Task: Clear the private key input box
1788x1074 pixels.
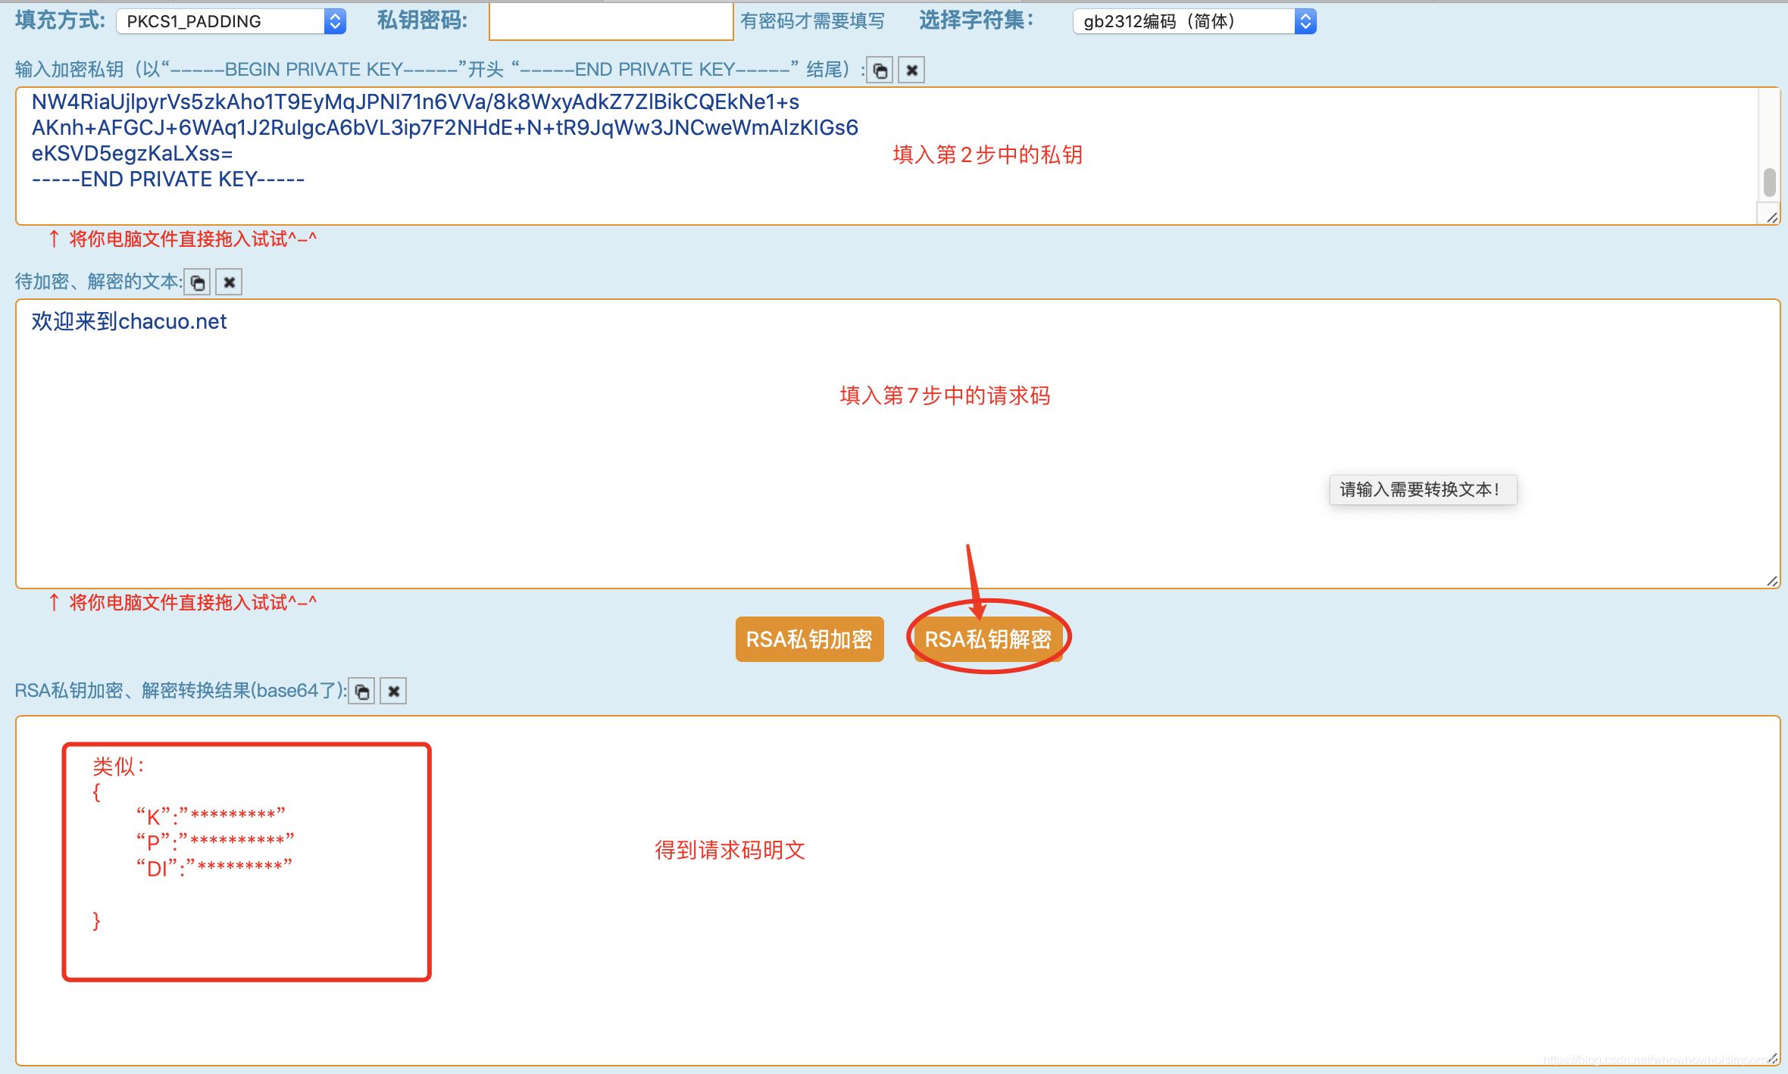Action: (911, 70)
